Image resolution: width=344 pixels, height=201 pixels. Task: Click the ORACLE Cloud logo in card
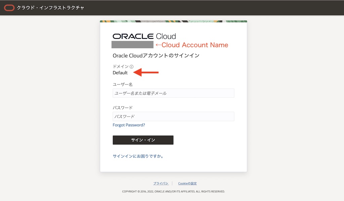(144, 36)
